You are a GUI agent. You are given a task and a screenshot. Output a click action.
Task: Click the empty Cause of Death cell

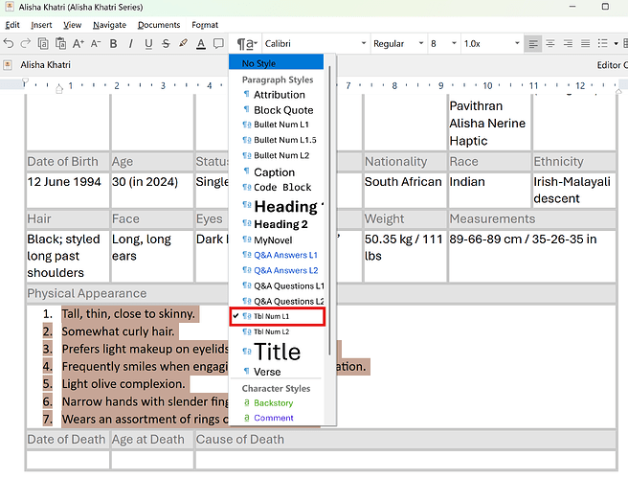click(405, 459)
